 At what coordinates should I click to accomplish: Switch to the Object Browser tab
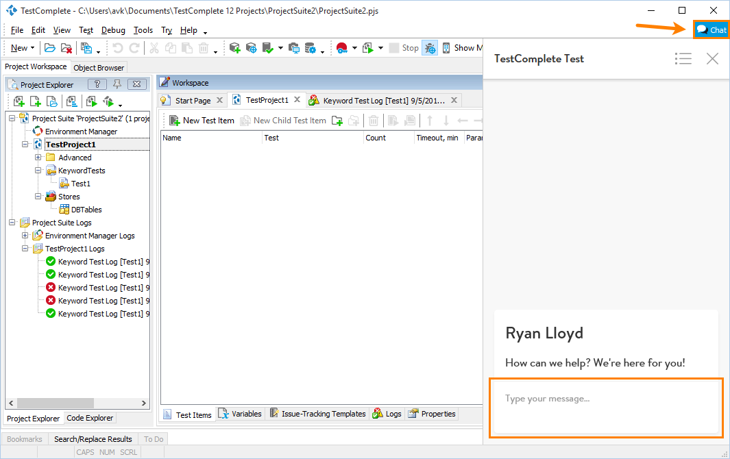click(99, 67)
